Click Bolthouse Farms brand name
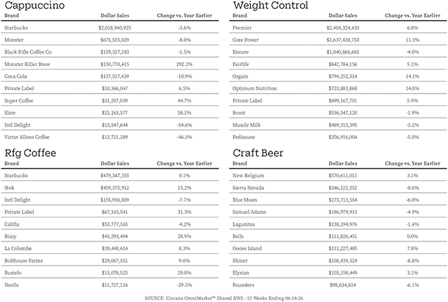The image size is (448, 302). 23,261
